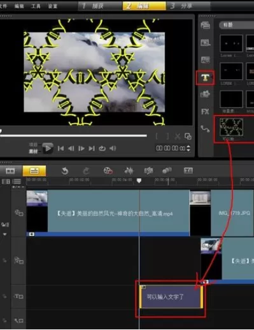Viewport: 254px width, 330px height.
Task: Select the title clip '可以输入文字了'
Action: coord(171,297)
